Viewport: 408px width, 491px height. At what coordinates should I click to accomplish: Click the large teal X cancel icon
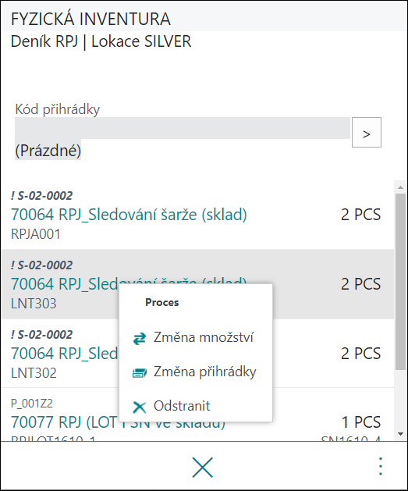[202, 468]
